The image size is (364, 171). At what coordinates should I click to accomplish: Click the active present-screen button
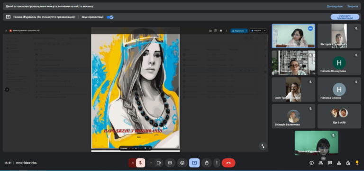pos(194,163)
